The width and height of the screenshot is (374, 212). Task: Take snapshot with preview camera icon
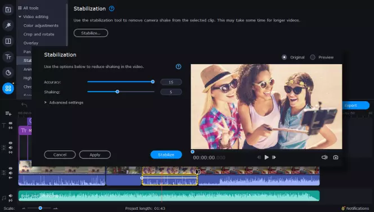(x=336, y=157)
